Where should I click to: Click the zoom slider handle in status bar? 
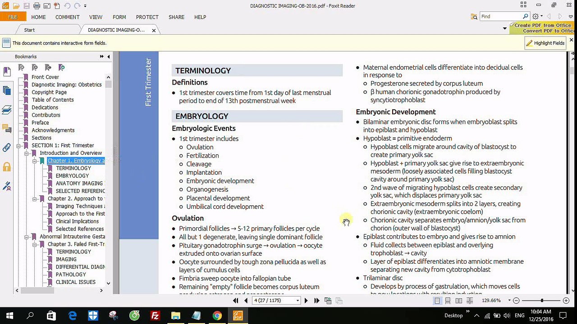(542, 301)
